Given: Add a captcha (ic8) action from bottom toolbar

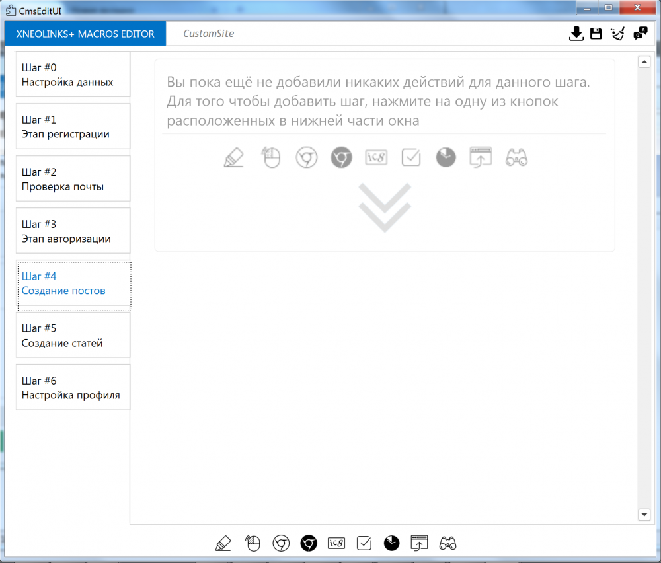Looking at the screenshot, I should pos(336,543).
